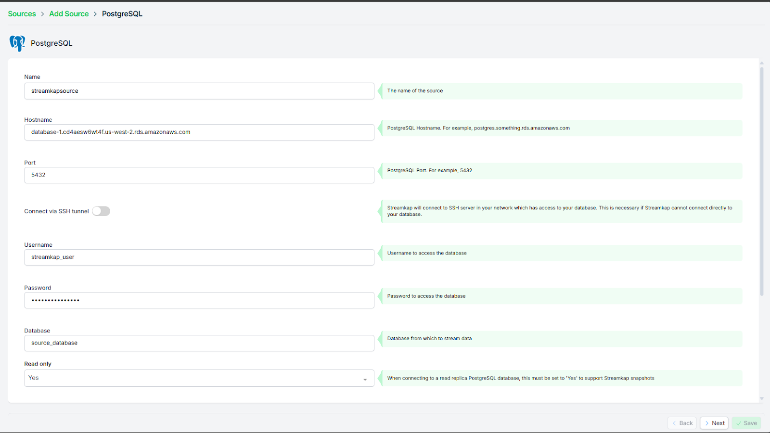Image resolution: width=770 pixels, height=433 pixels.
Task: Click the PostgreSQL elephant logo icon
Action: 17,43
